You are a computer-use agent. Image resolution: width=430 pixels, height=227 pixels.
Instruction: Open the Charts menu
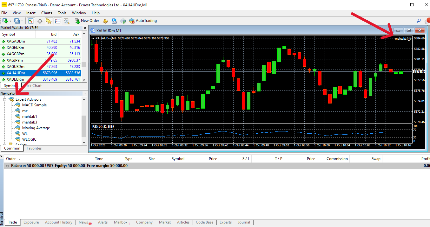47,13
